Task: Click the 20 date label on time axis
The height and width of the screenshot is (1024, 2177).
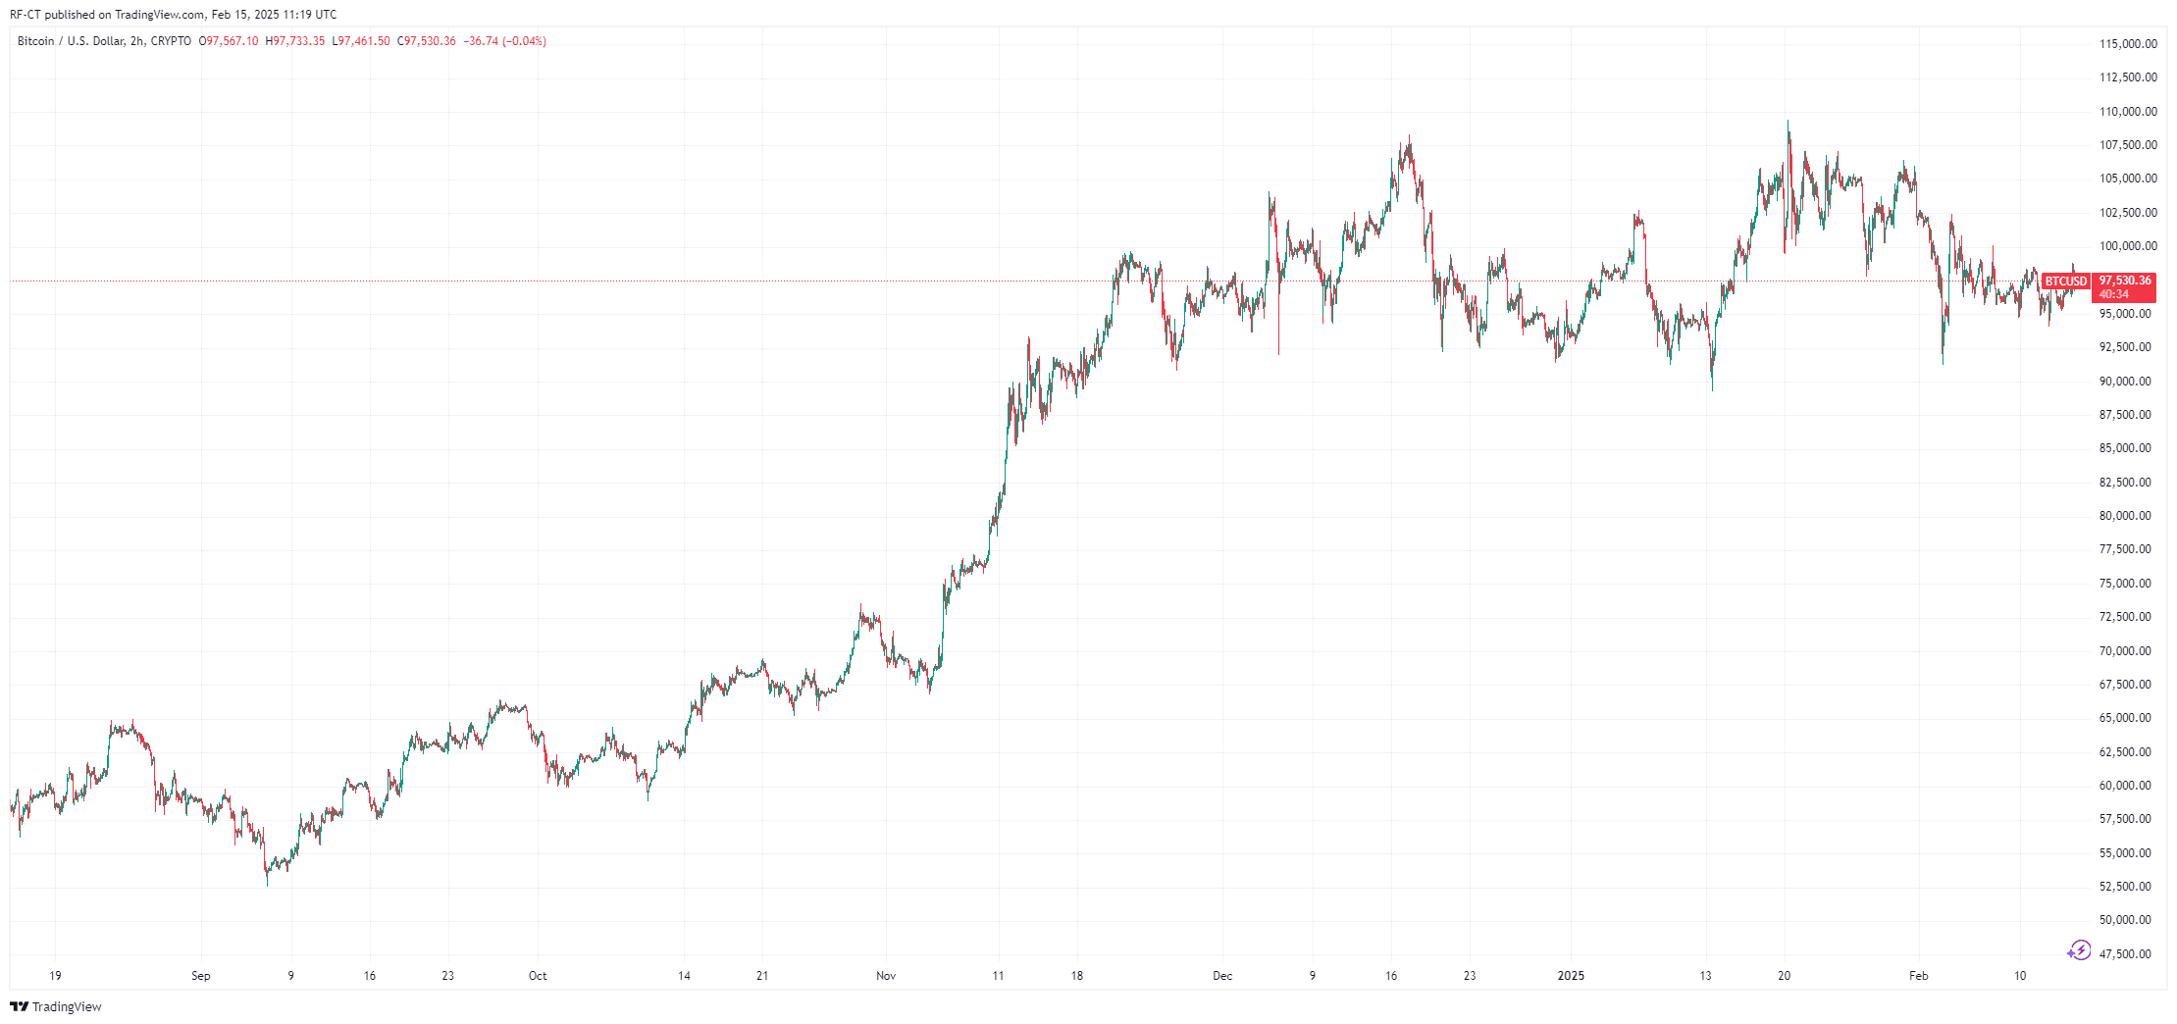Action: point(1785,976)
